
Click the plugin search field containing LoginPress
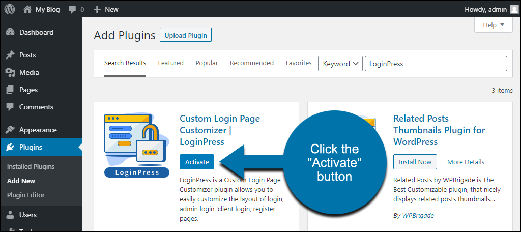[436, 64]
